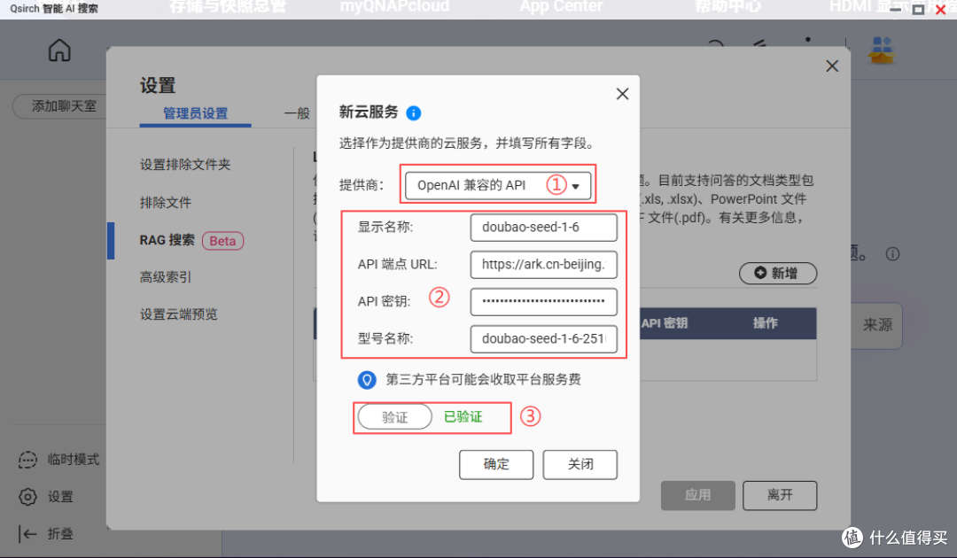Viewport: 957px width, 558px height.
Task: Open the 提供商 dropdown
Action: click(x=497, y=185)
